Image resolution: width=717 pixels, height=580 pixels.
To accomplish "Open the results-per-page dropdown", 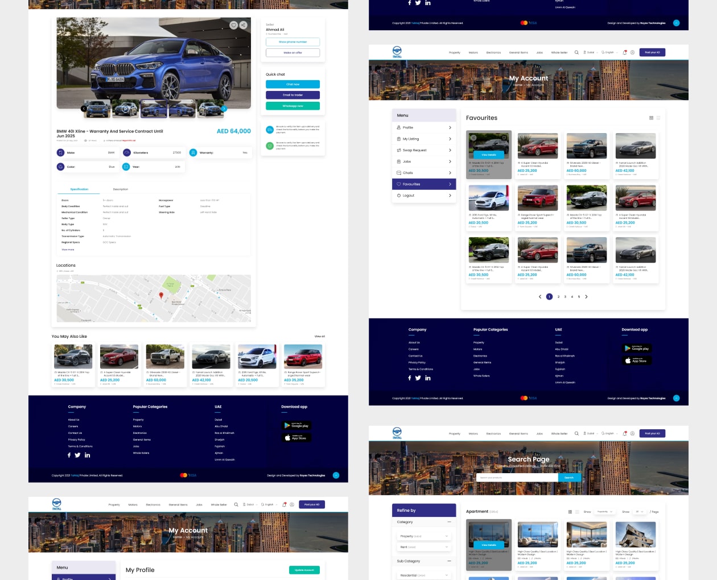I will tap(640, 512).
